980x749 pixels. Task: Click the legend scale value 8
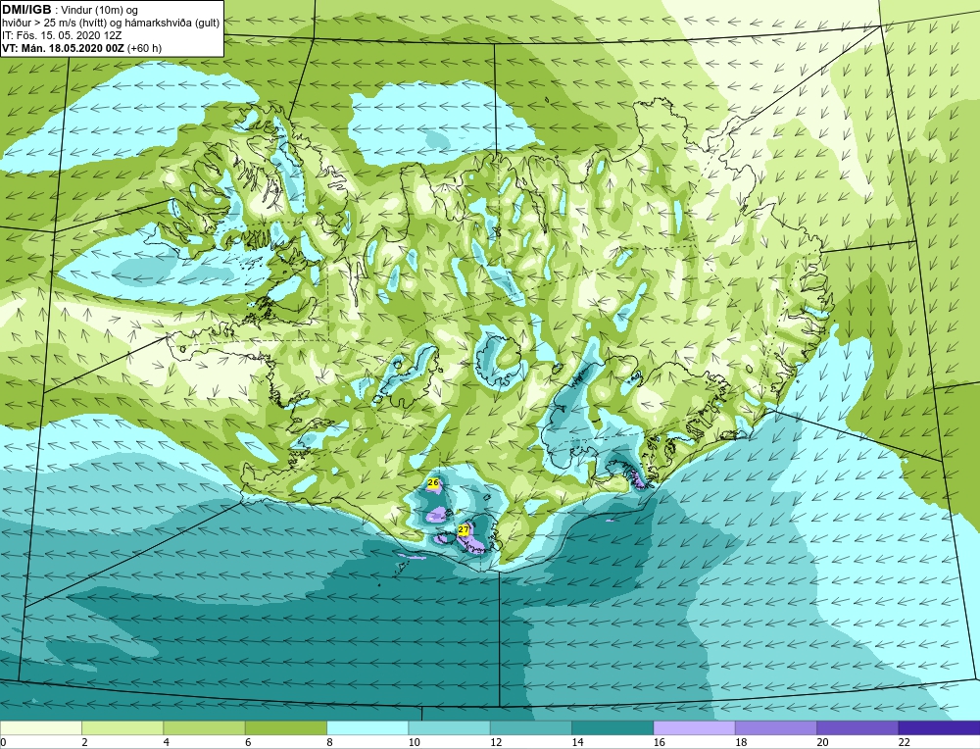click(x=329, y=742)
